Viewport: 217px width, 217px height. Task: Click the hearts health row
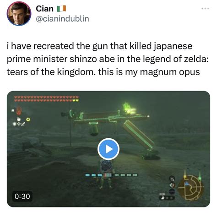click(x=46, y=99)
